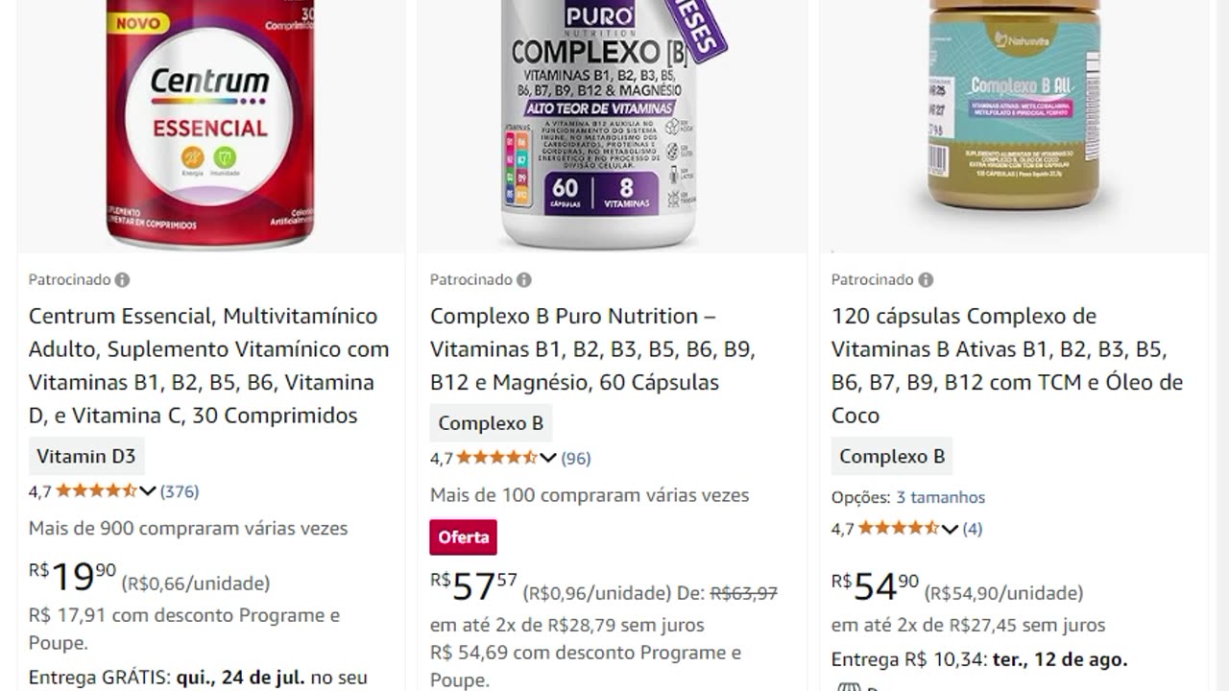1229x691 pixels.
Task: Click info icon beside Puro Nutrition's Patrocinado label
Action: (x=523, y=280)
